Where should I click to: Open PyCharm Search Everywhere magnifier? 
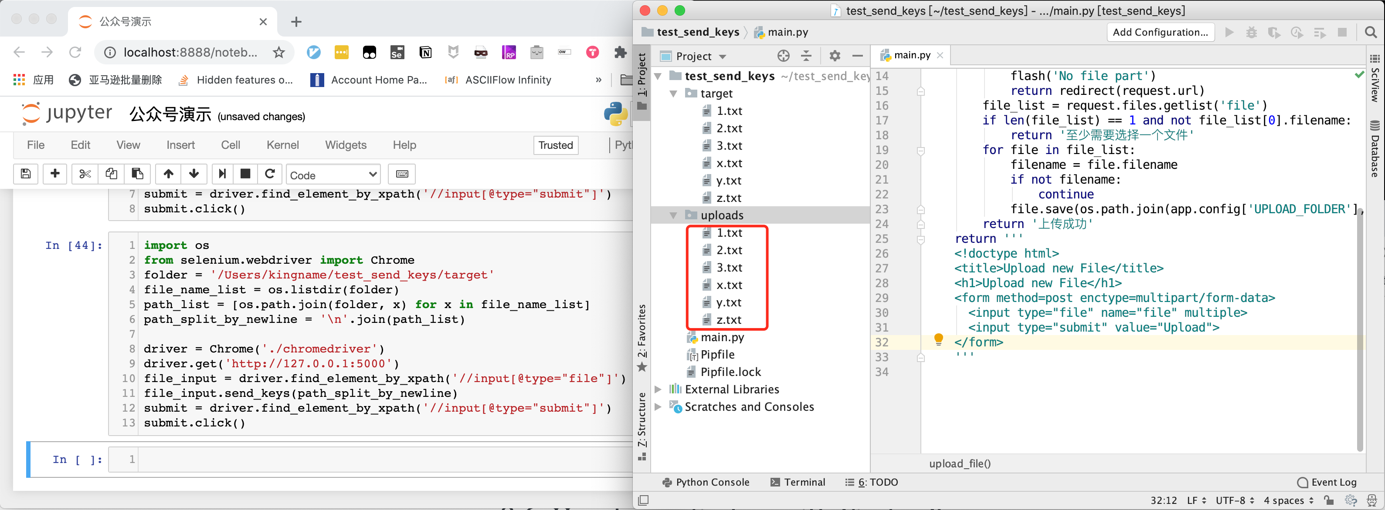point(1371,32)
